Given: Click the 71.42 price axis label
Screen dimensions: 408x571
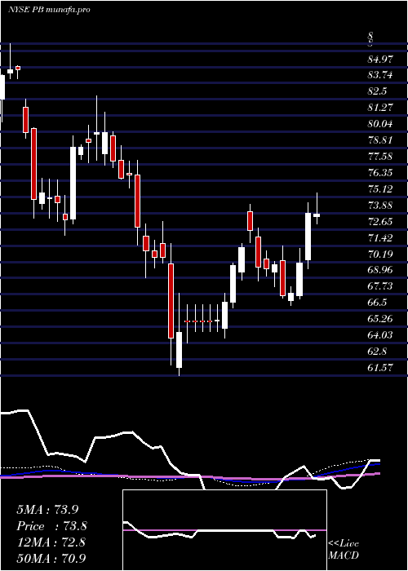Looking at the screenshot, I should 380,238.
